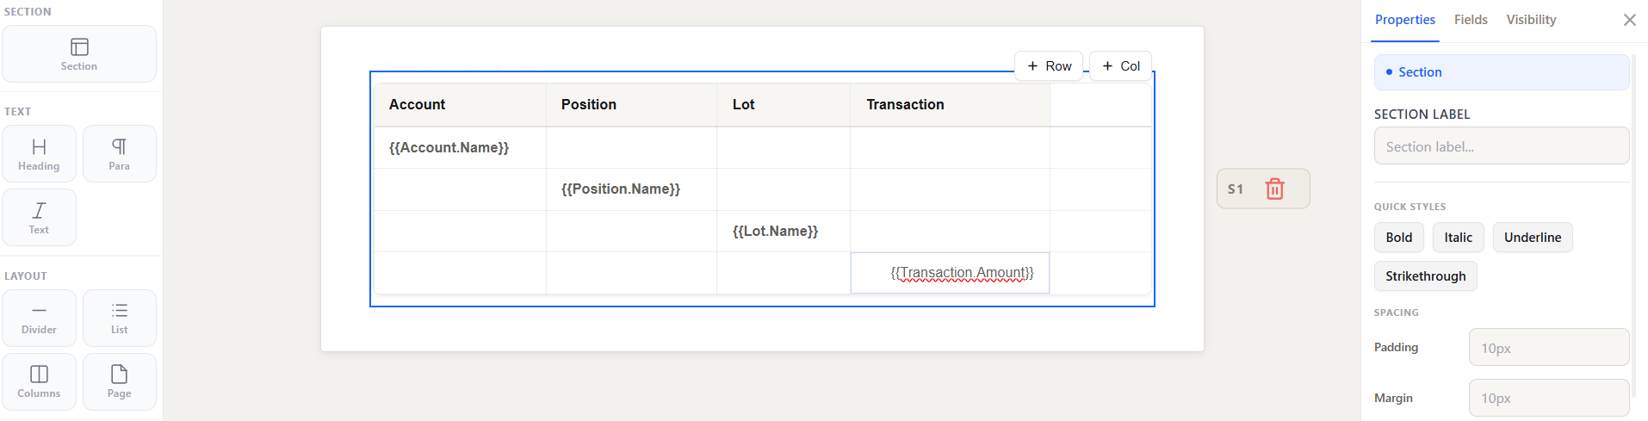Toggle Bold quick style

1398,238
